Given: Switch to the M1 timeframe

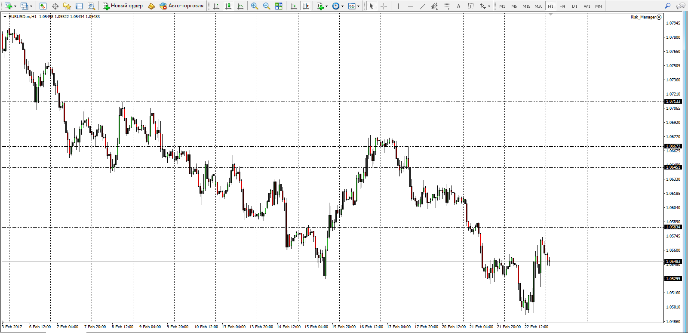Looking at the screenshot, I should [x=502, y=6].
